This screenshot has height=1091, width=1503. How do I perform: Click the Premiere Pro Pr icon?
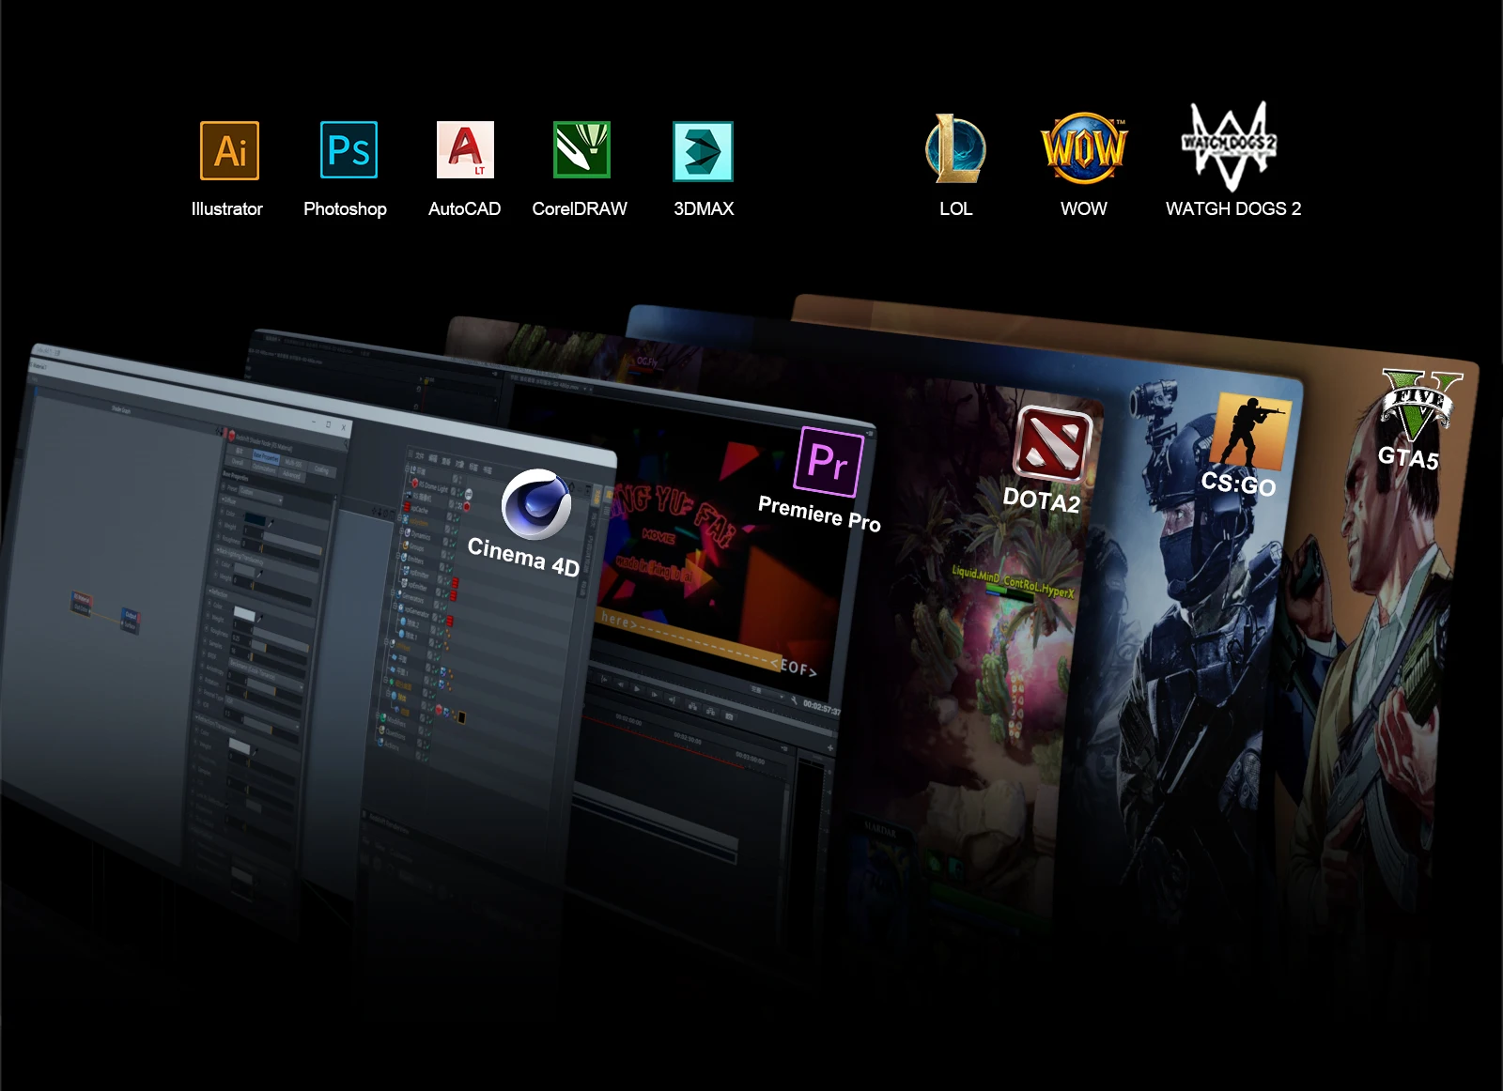coord(829,461)
